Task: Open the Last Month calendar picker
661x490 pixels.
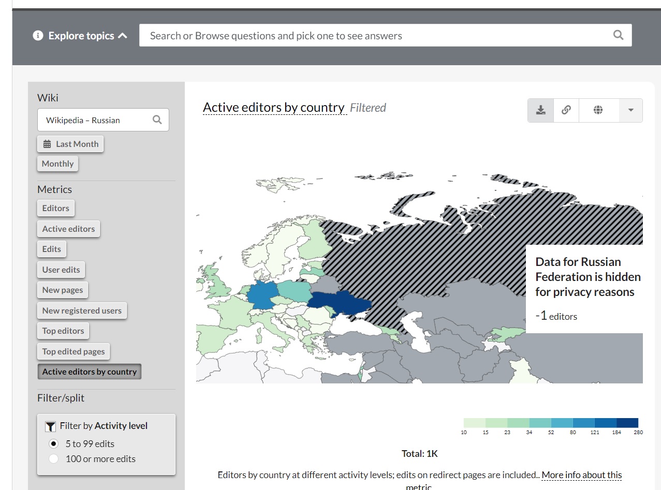Action: point(70,144)
